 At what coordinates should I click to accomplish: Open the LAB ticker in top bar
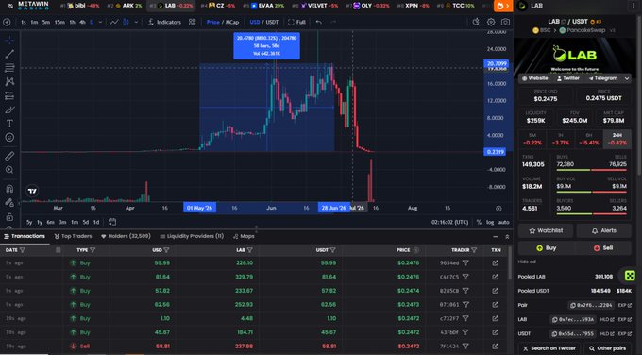point(172,6)
